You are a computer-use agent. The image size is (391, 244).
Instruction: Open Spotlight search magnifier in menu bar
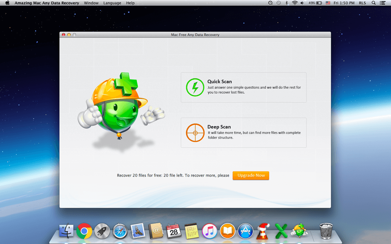[374, 3]
